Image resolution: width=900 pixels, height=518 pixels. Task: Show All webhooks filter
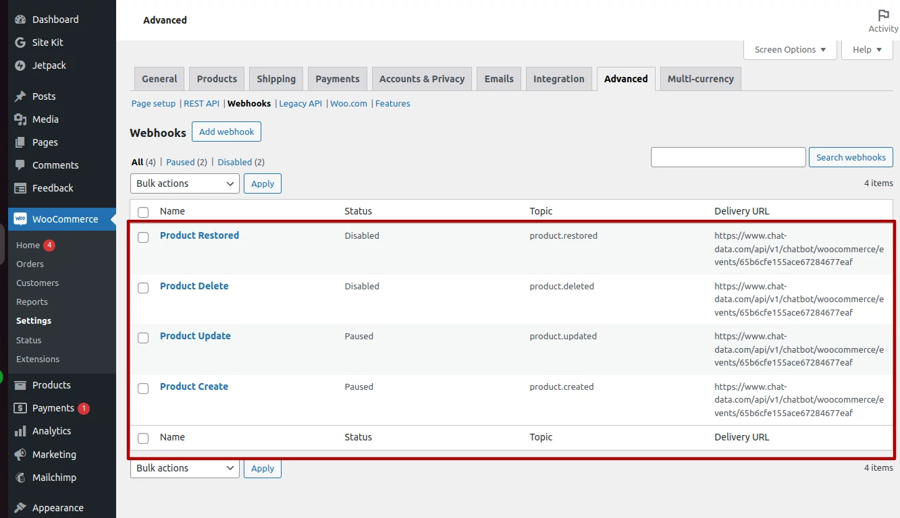137,162
